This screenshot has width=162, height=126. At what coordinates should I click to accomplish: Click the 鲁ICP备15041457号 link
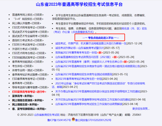click(59, 120)
